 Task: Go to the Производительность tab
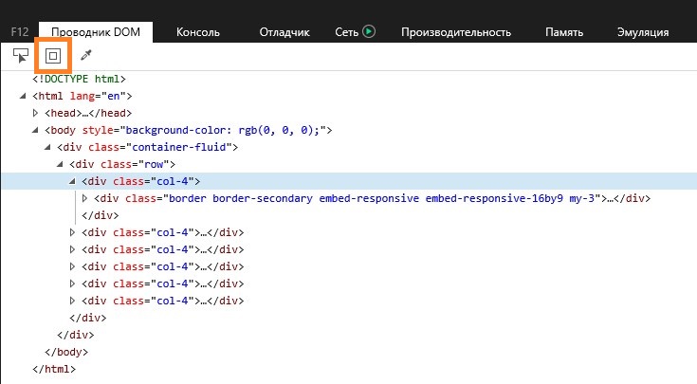[x=456, y=32]
